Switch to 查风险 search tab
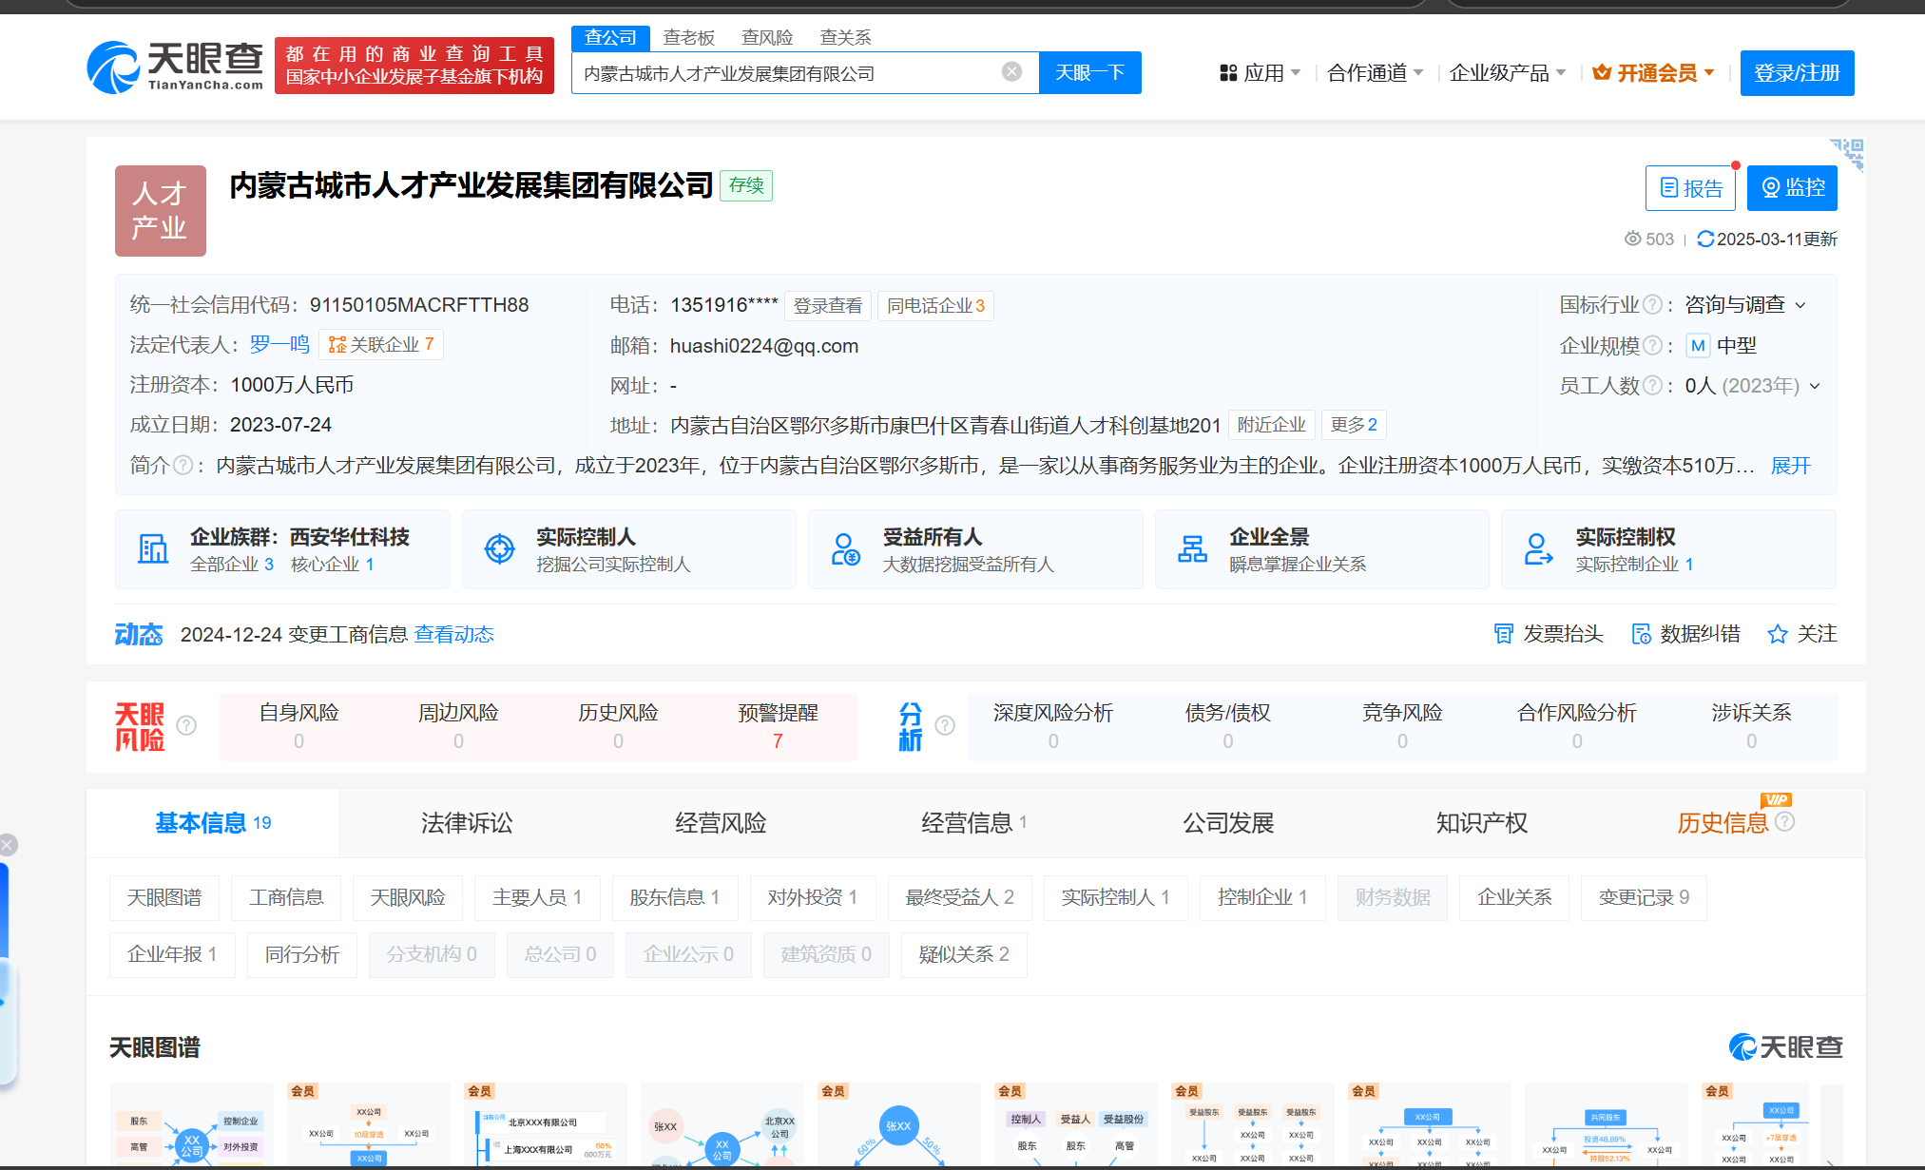 tap(767, 37)
